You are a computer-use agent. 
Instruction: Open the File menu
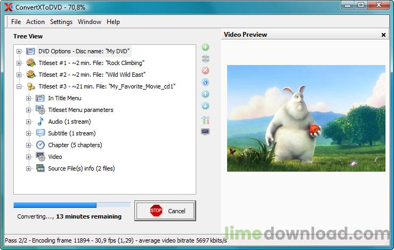16,22
